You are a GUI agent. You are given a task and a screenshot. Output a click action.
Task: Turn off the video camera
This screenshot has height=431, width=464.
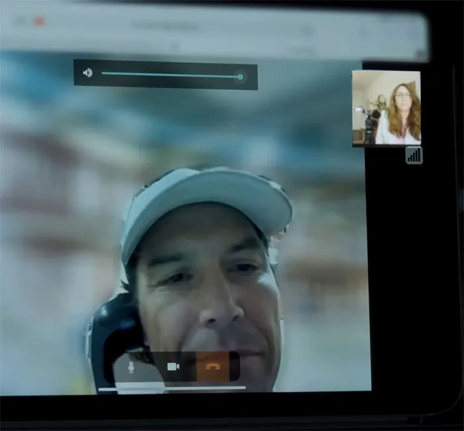(x=173, y=367)
